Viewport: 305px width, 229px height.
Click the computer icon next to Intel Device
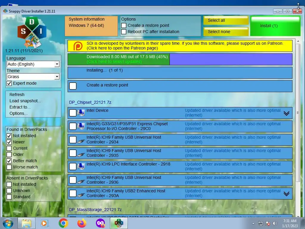pos(81,113)
